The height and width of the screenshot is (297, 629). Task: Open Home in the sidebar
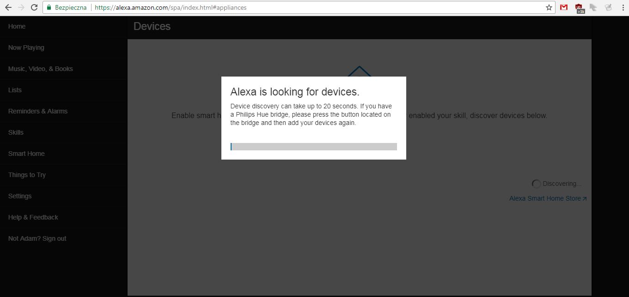[63, 26]
